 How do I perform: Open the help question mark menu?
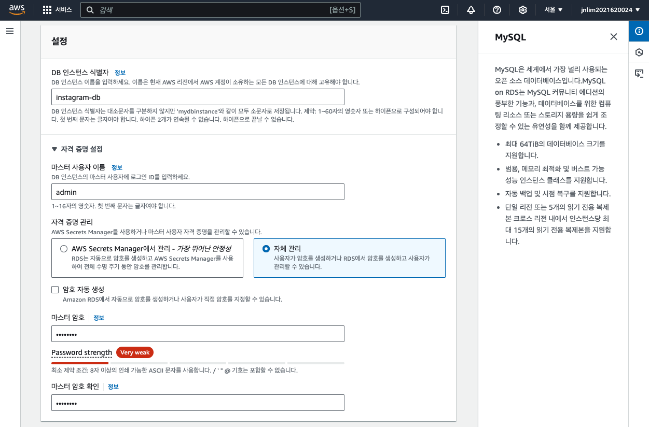[x=497, y=10]
